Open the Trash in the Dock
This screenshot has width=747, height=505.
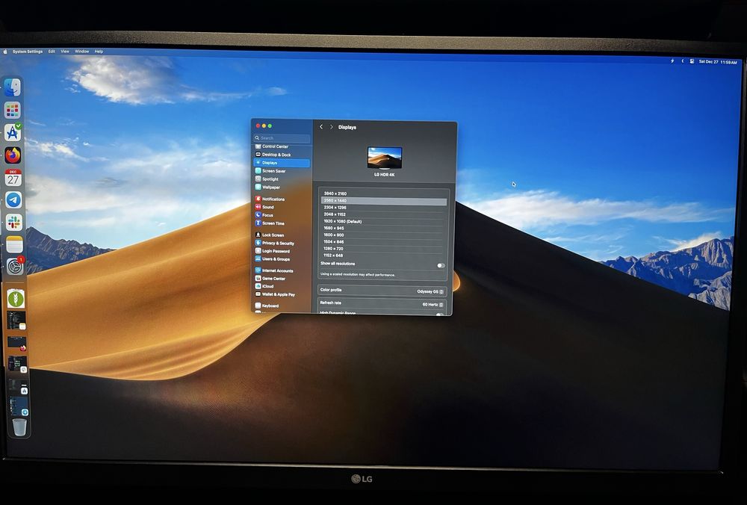pyautogui.click(x=19, y=427)
